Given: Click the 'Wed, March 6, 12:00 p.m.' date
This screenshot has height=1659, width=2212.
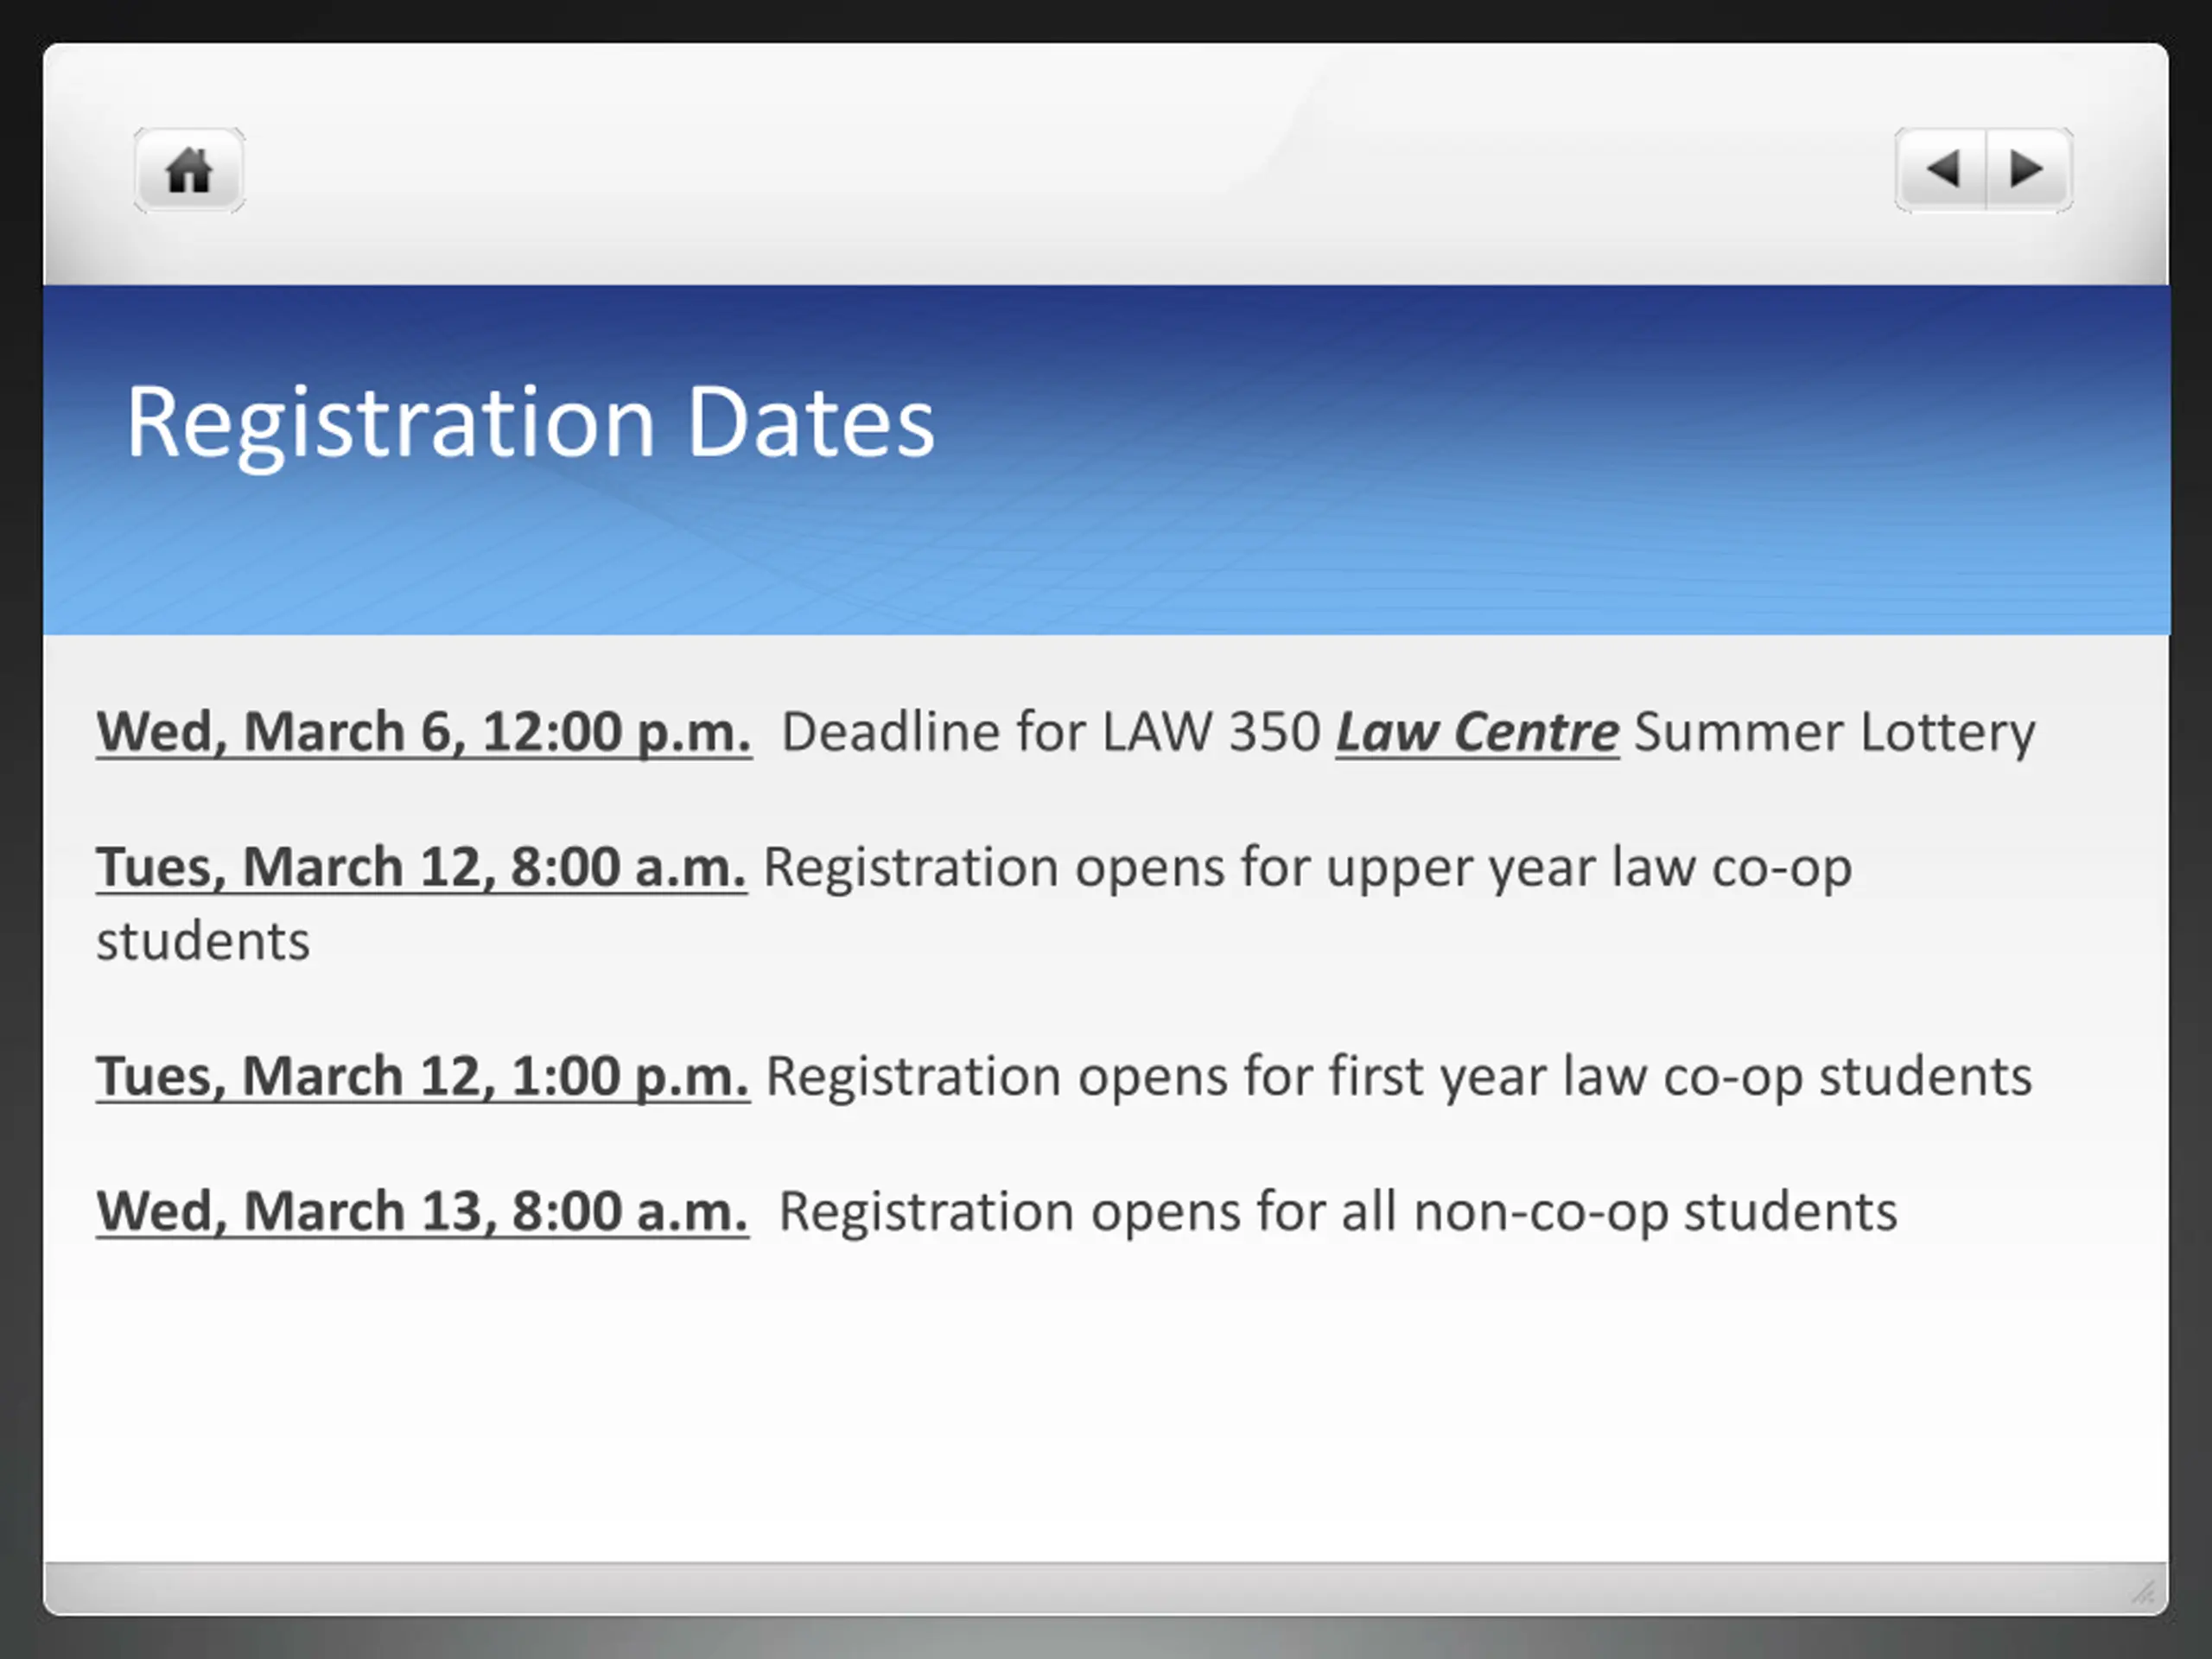Looking at the screenshot, I should [423, 732].
